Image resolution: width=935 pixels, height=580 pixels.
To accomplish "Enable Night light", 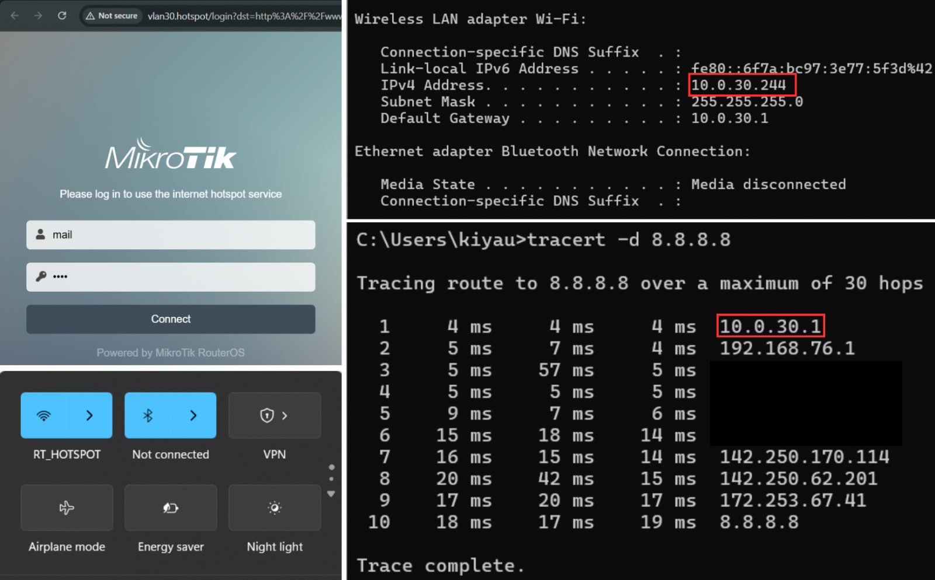I will [x=275, y=508].
